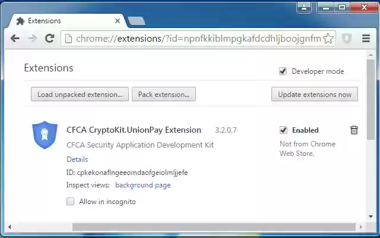Image resolution: width=380 pixels, height=238 pixels.
Task: Click the forward navigation arrow
Action: 32,38
